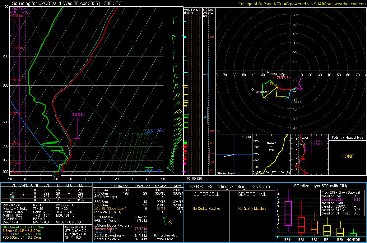
Task: Click the 'BRN Shear =' line
Action: click(x=121, y=217)
